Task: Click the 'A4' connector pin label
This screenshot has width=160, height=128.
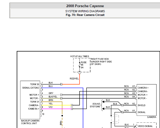Action: click(133, 97)
